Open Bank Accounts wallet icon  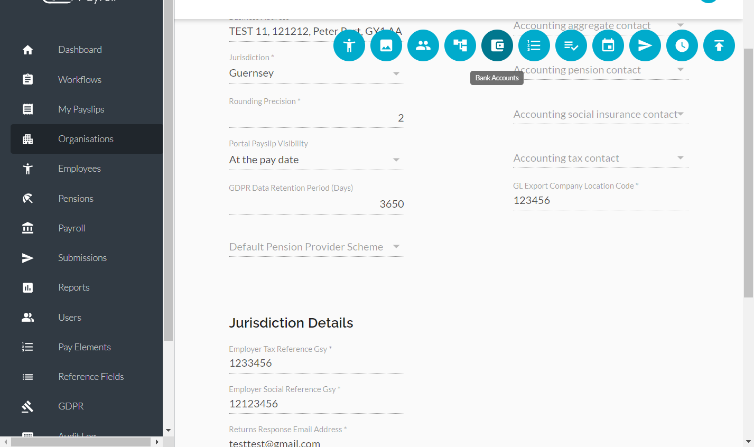[x=497, y=45]
